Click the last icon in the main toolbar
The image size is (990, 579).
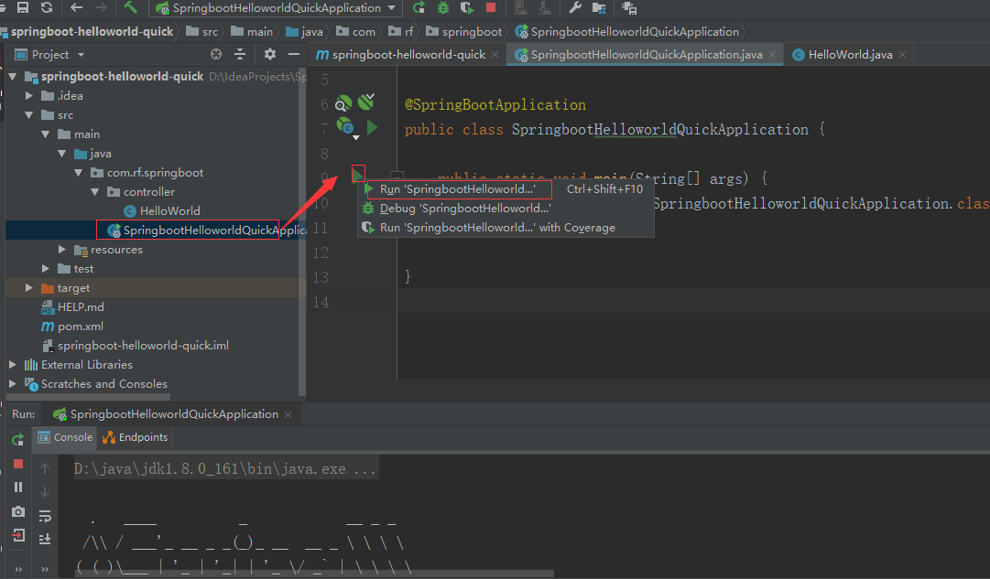tap(629, 8)
